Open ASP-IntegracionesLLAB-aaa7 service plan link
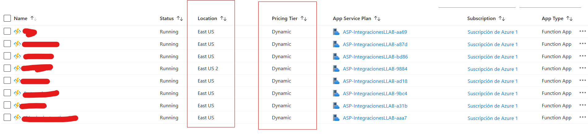The height and width of the screenshot is (136, 588). point(375,118)
